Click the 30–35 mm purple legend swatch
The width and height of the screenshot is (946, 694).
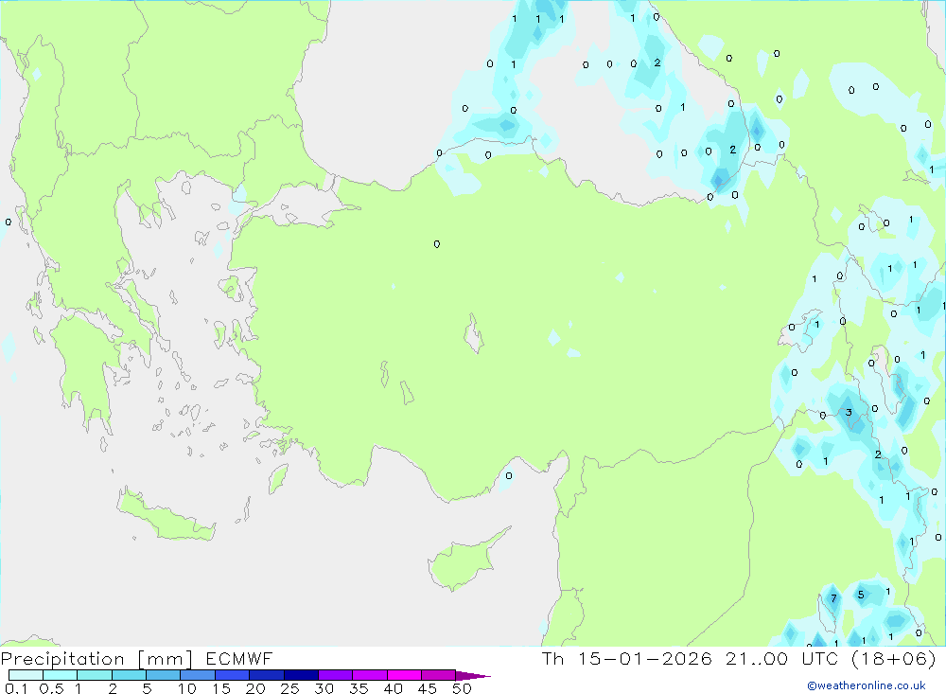coord(335,675)
